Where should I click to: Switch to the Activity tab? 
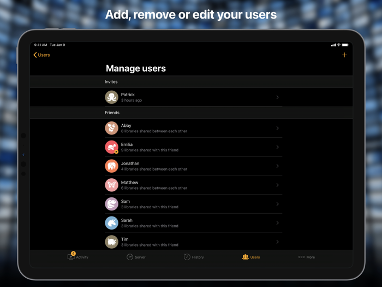tap(77, 257)
